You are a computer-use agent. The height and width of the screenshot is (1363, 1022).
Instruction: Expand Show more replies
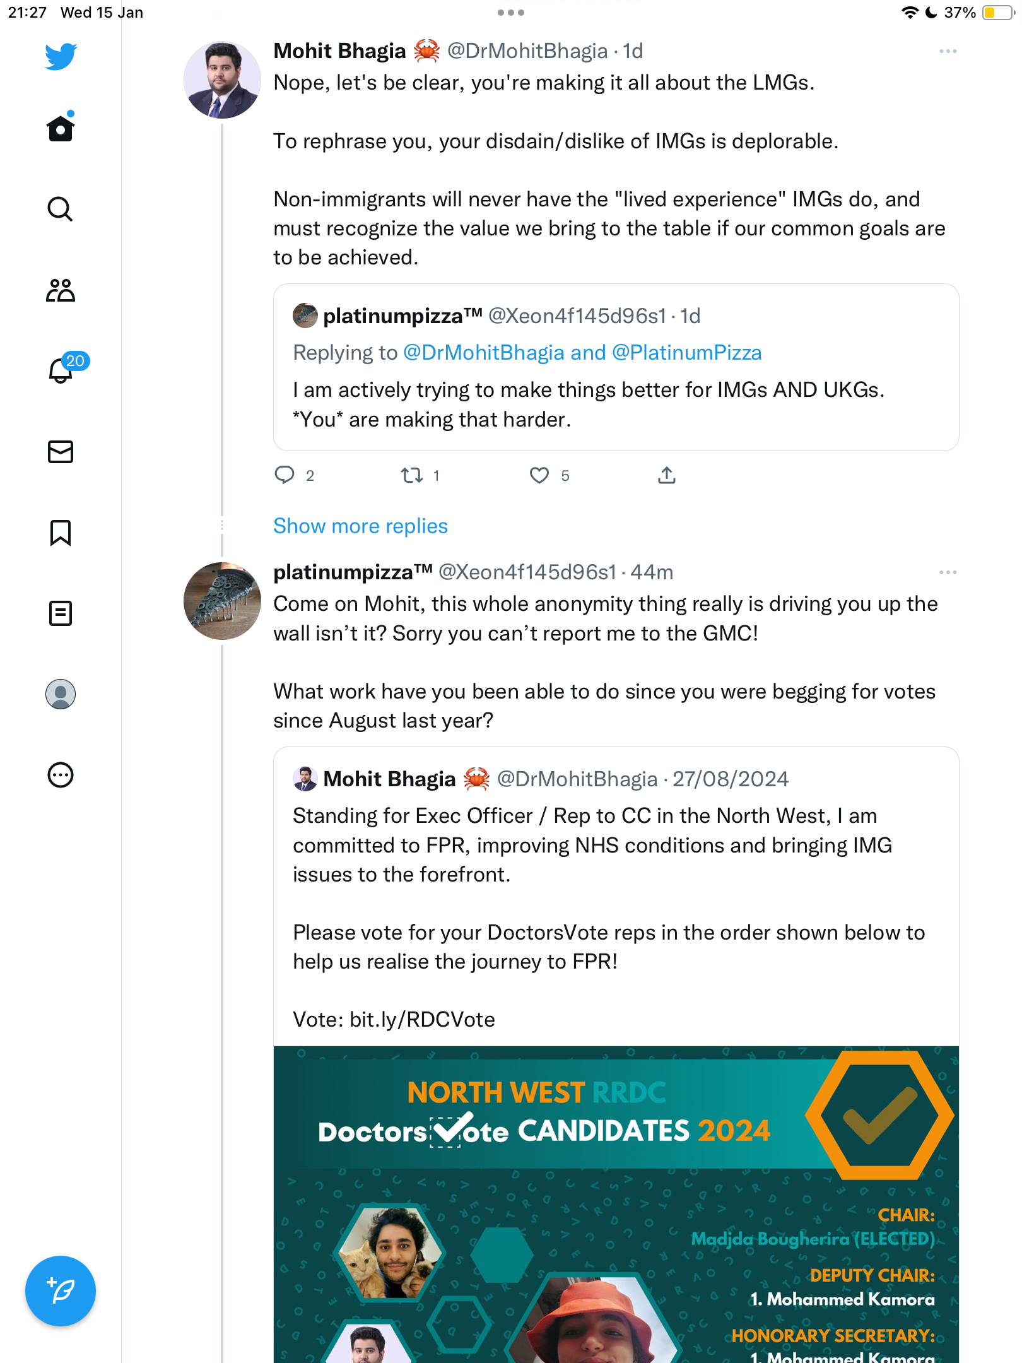360,526
